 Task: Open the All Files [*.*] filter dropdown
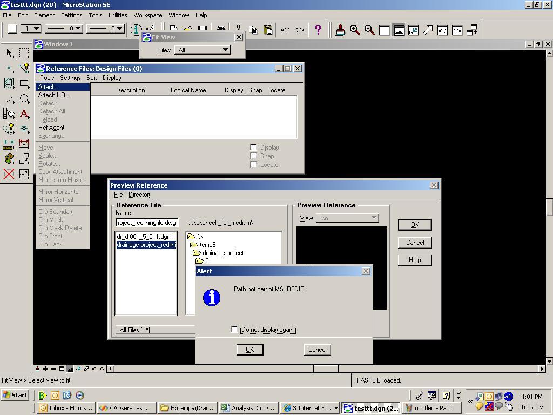(x=155, y=330)
